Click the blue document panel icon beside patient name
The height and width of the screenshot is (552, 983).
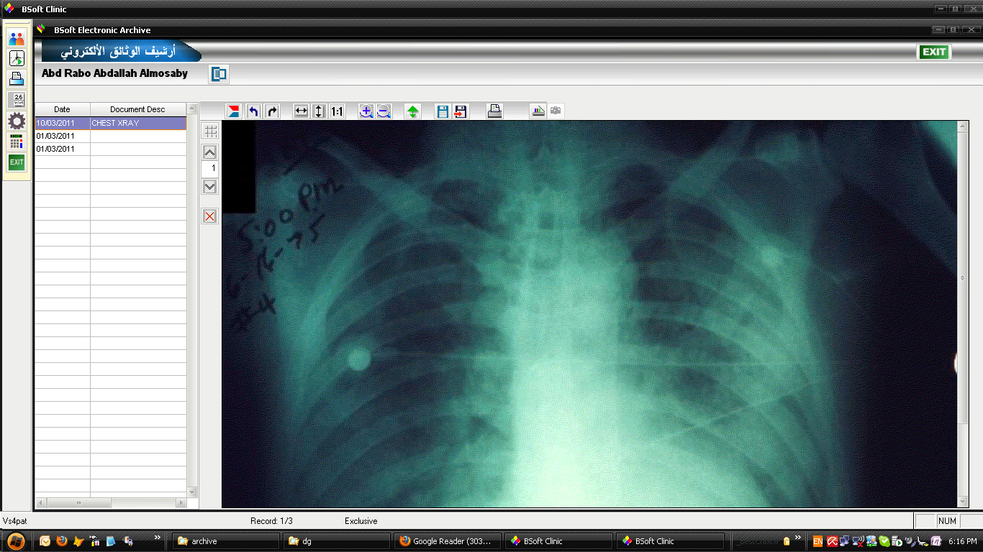(x=219, y=74)
